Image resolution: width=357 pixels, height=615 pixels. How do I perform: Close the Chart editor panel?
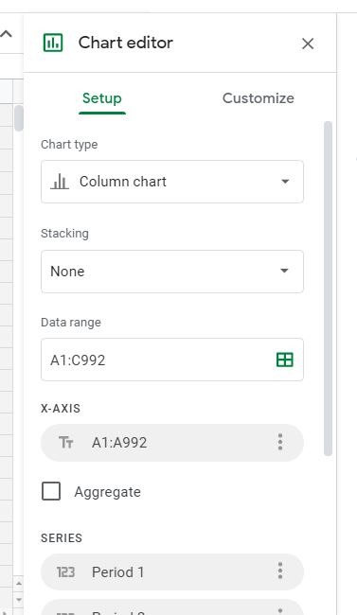point(308,44)
